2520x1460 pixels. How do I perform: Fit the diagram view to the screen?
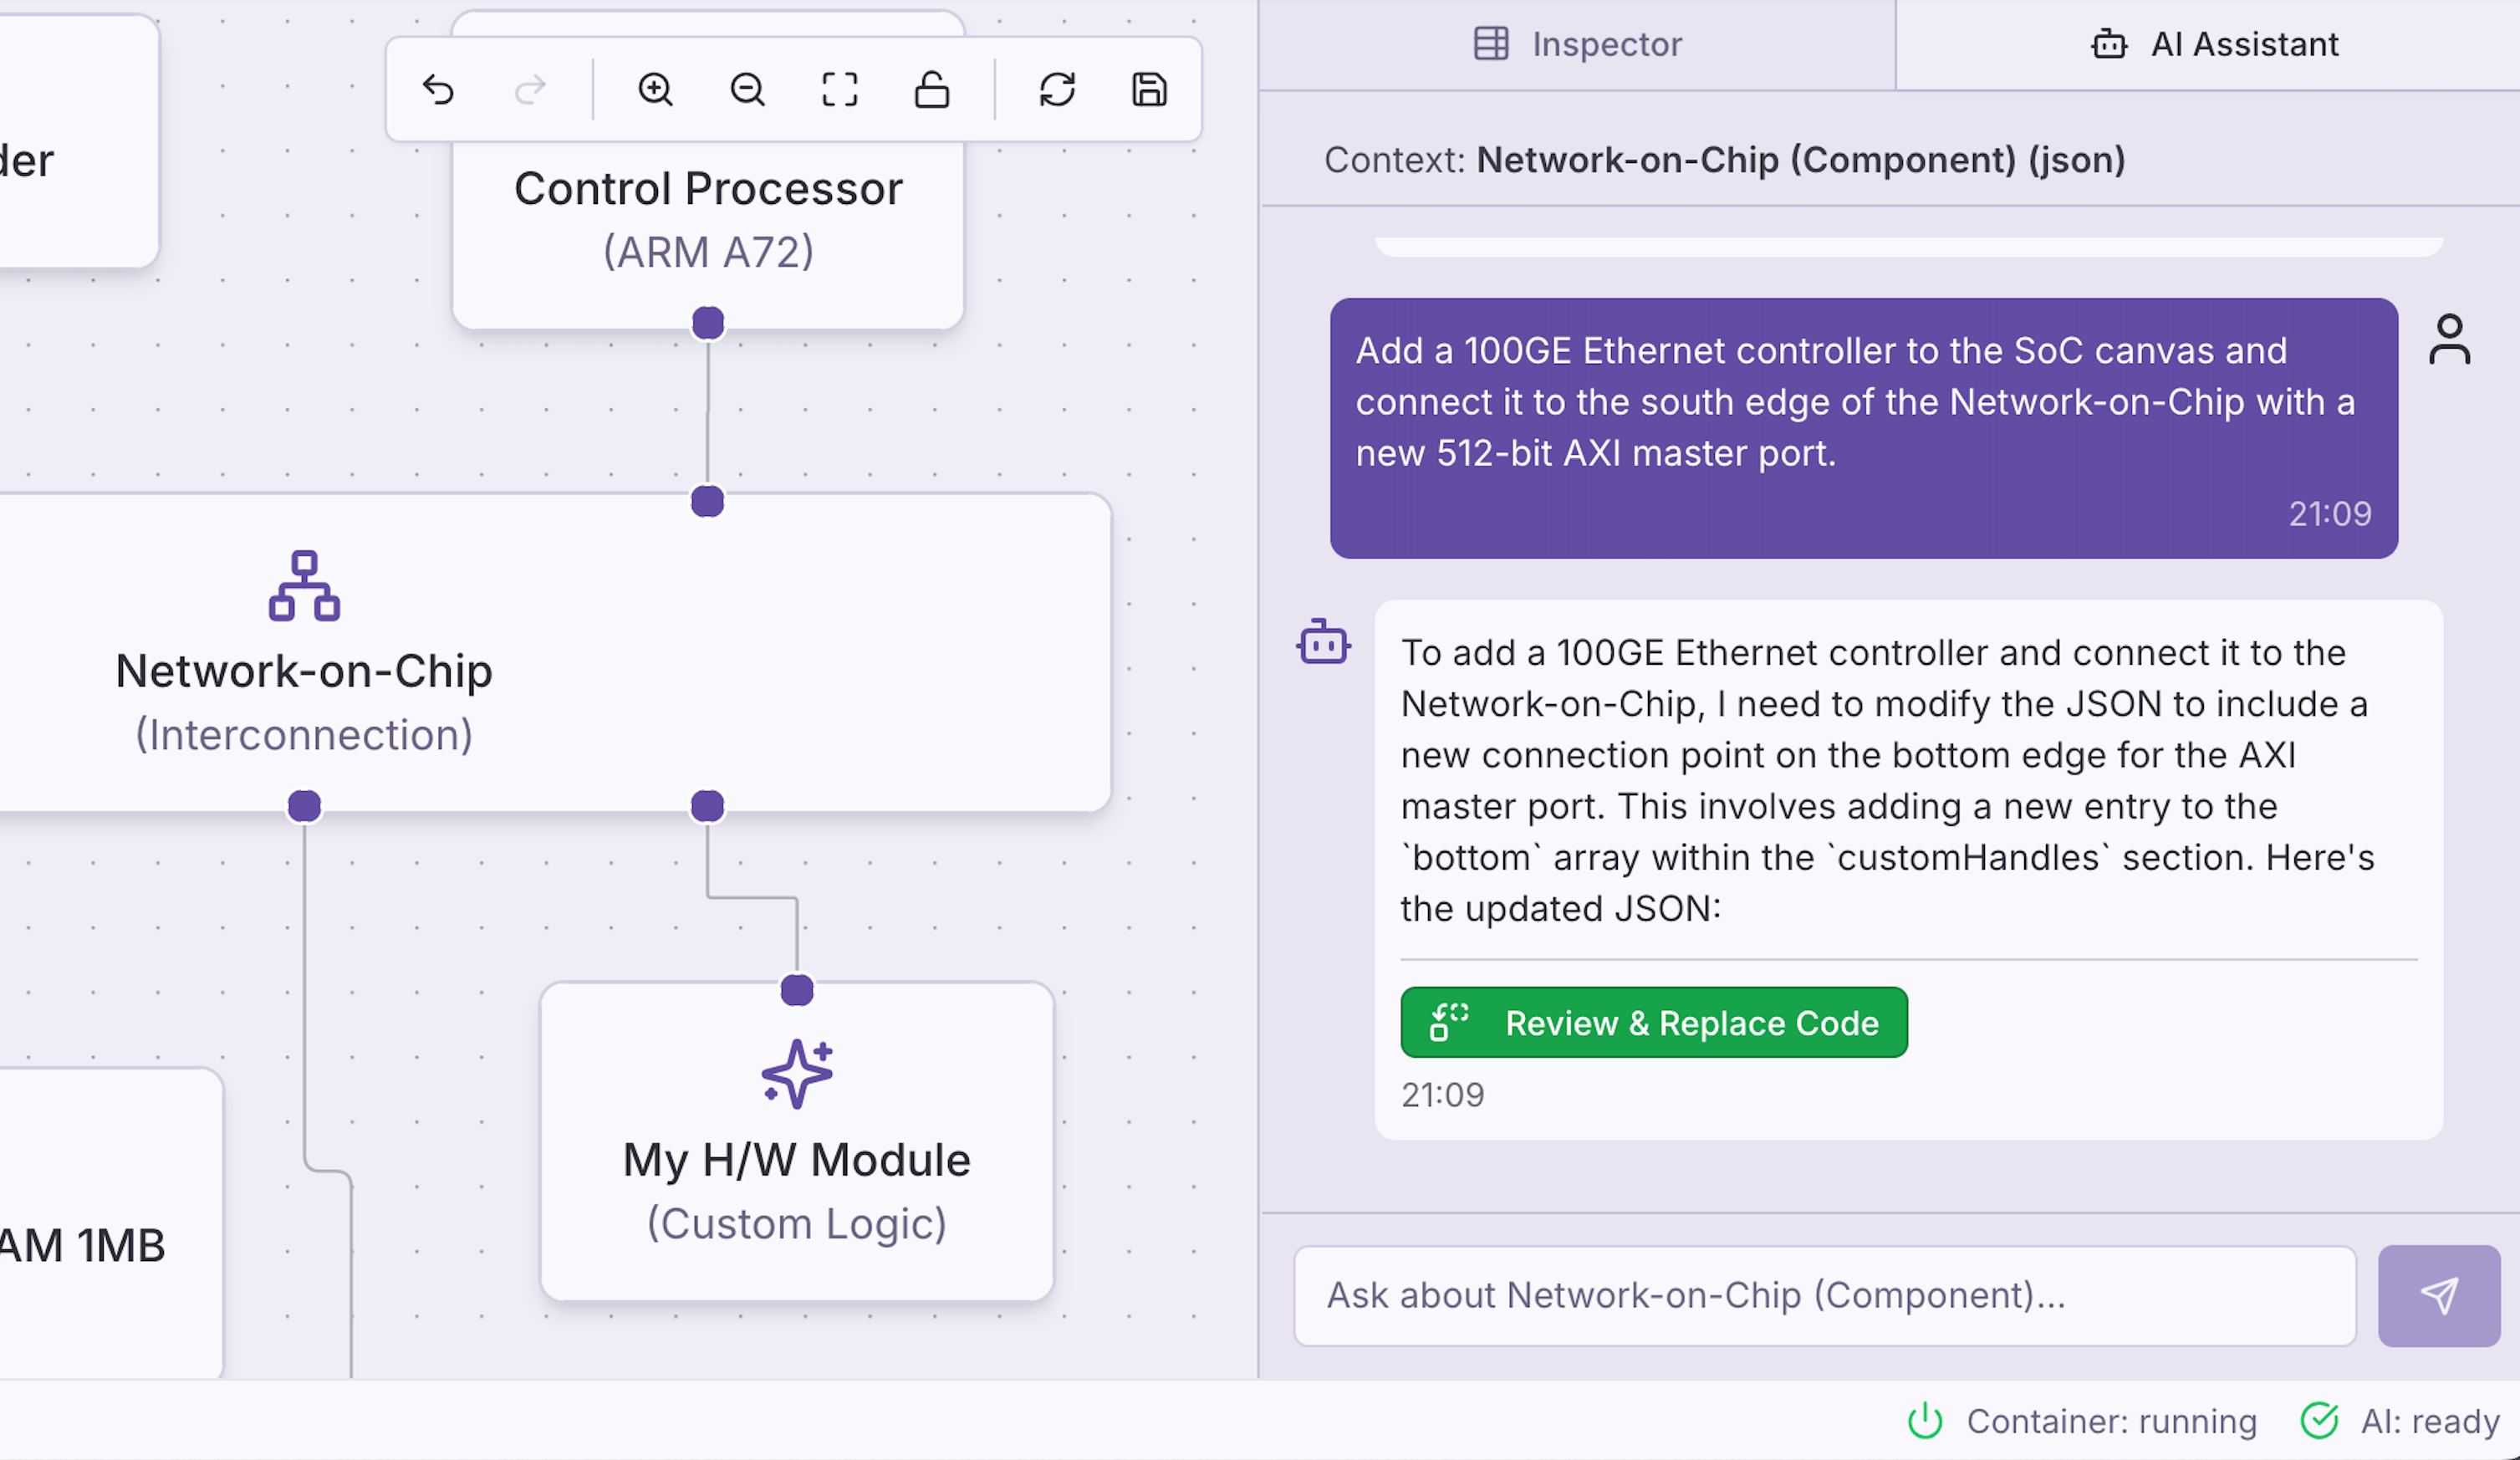(839, 90)
